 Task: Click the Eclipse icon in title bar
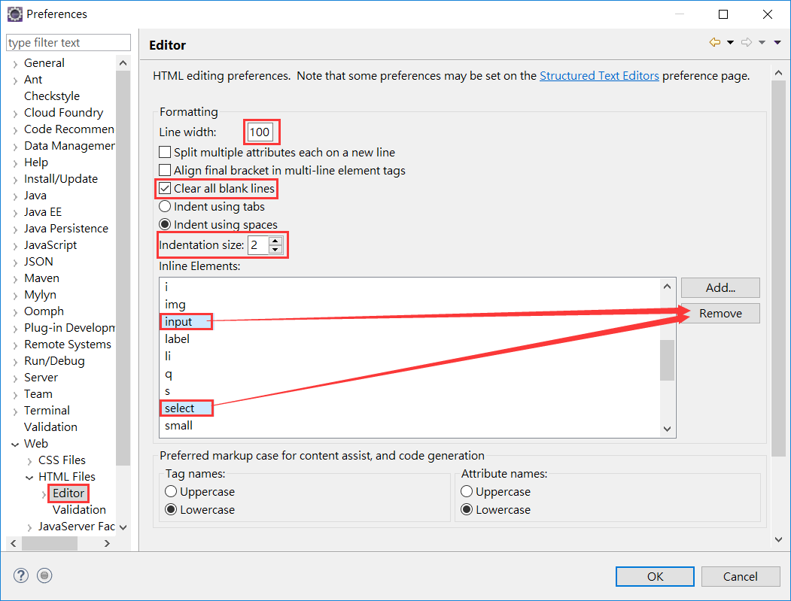[14, 14]
